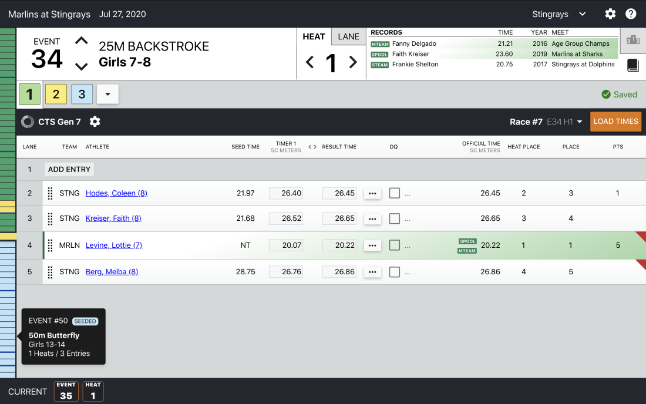The width and height of the screenshot is (646, 404).
Task: Edit result time field showing 26.86
Action: (339, 272)
